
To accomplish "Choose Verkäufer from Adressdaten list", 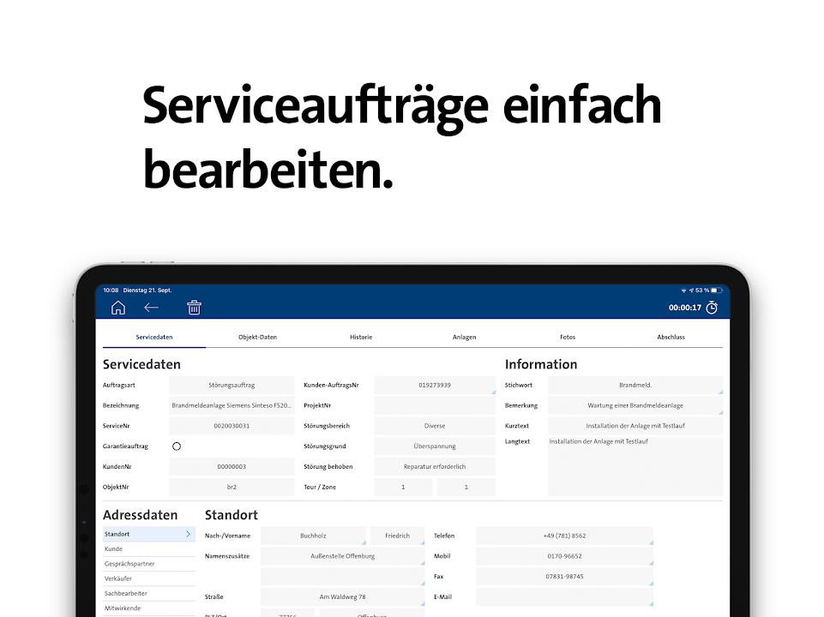I will tap(118, 578).
